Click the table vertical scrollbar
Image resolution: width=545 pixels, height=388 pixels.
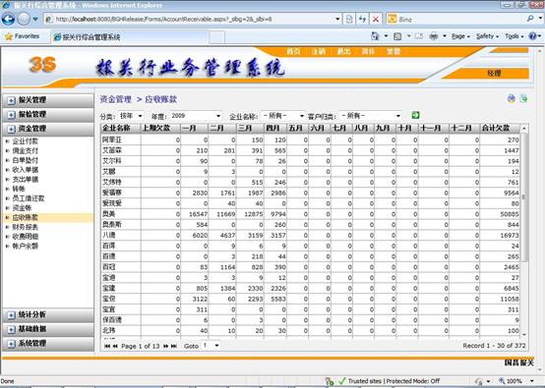pyautogui.click(x=524, y=231)
